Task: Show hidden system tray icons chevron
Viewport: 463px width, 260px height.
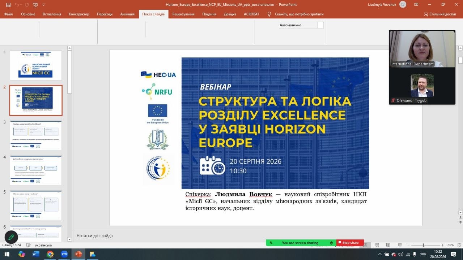Action: [380, 254]
